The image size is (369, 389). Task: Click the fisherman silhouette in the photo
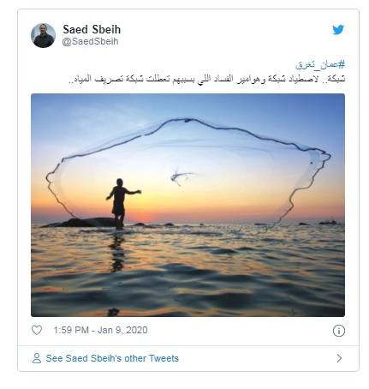[x=121, y=203]
